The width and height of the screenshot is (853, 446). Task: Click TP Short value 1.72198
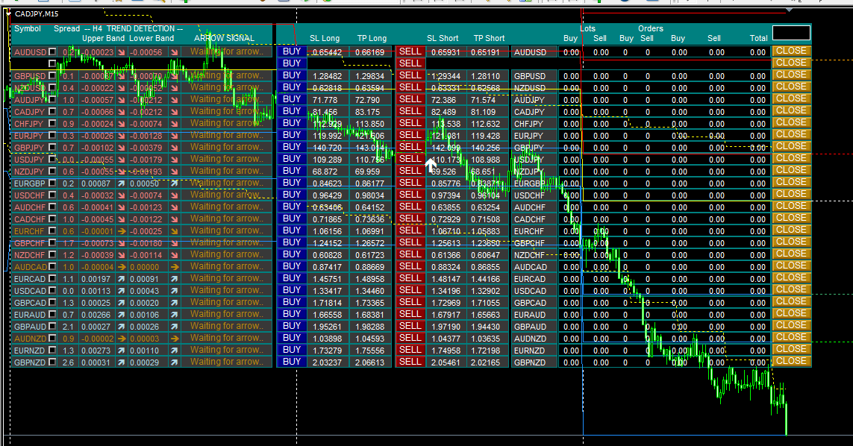pyautogui.click(x=486, y=351)
